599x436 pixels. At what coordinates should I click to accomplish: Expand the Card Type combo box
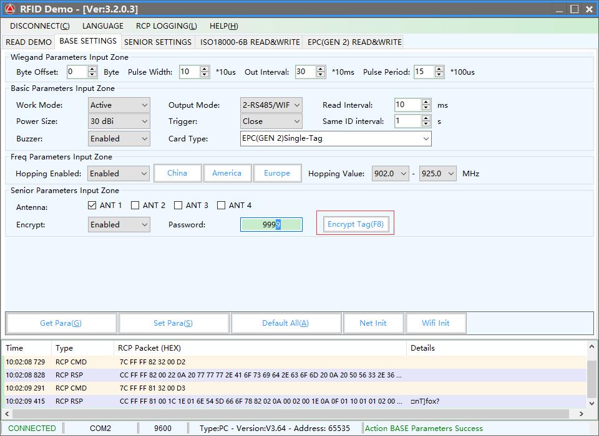(336, 139)
